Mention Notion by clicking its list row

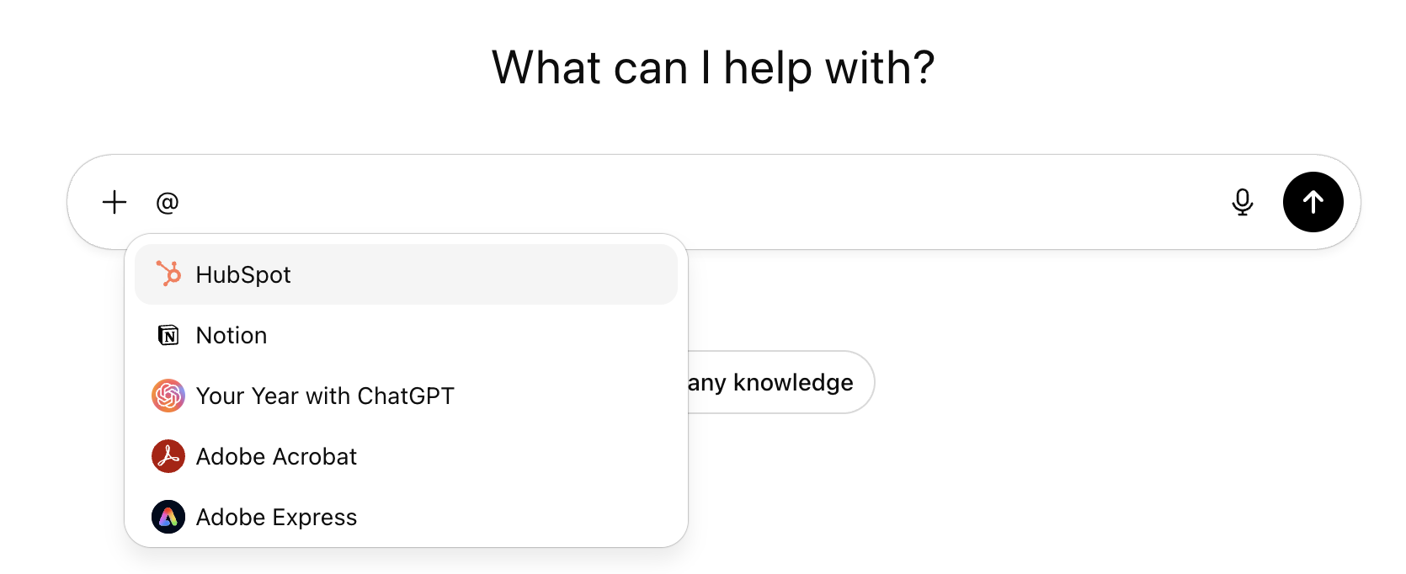[x=406, y=334]
